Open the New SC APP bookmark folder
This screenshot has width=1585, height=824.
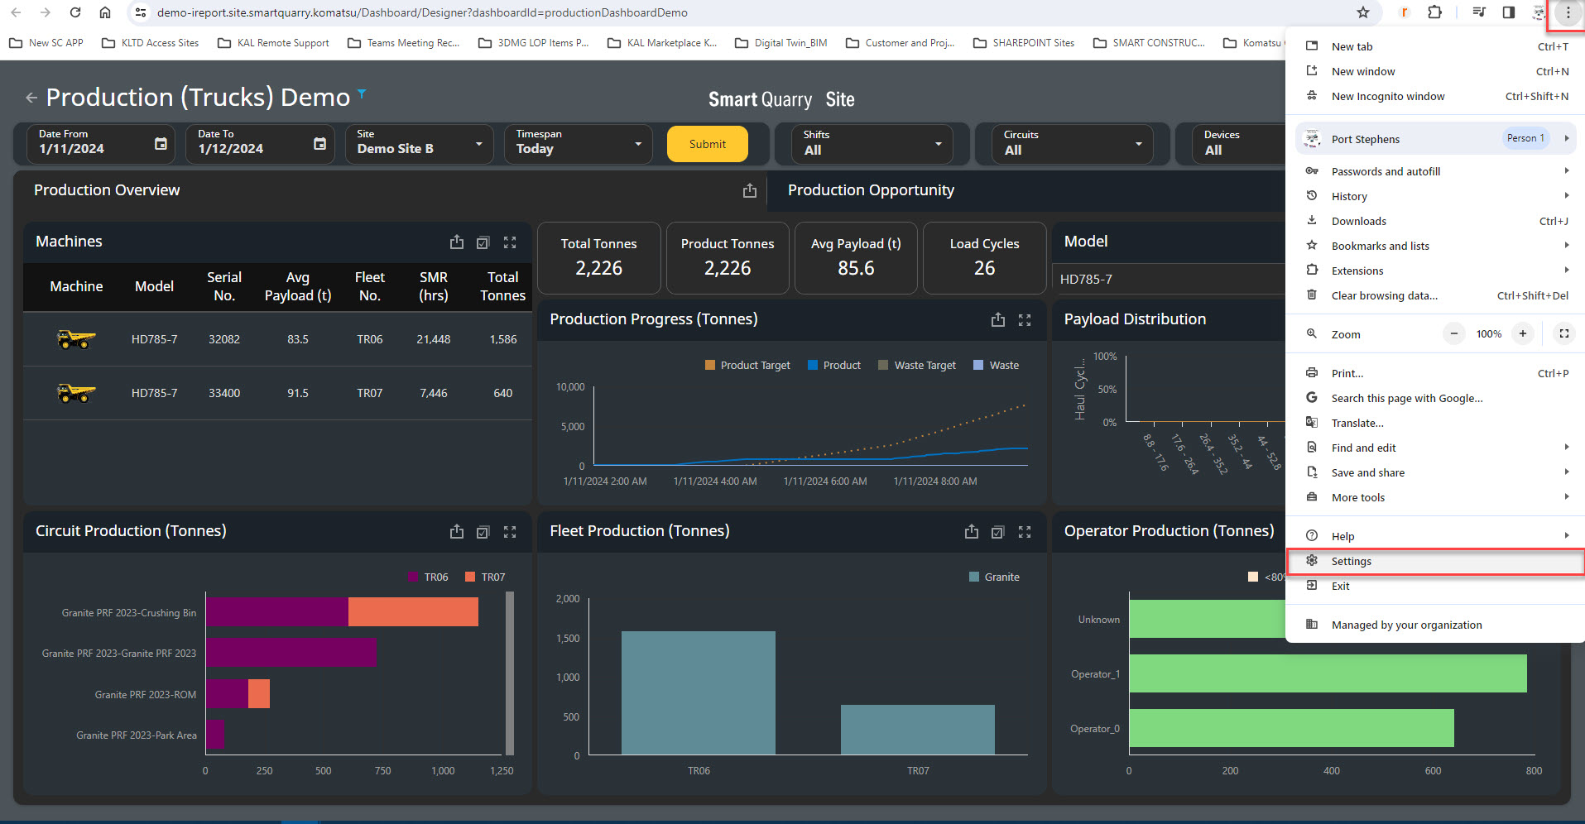(x=46, y=43)
